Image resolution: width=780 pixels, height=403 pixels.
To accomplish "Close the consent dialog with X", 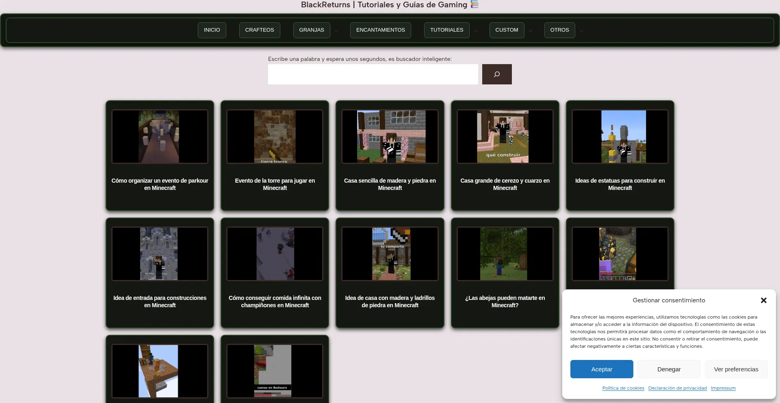I will 764,300.
